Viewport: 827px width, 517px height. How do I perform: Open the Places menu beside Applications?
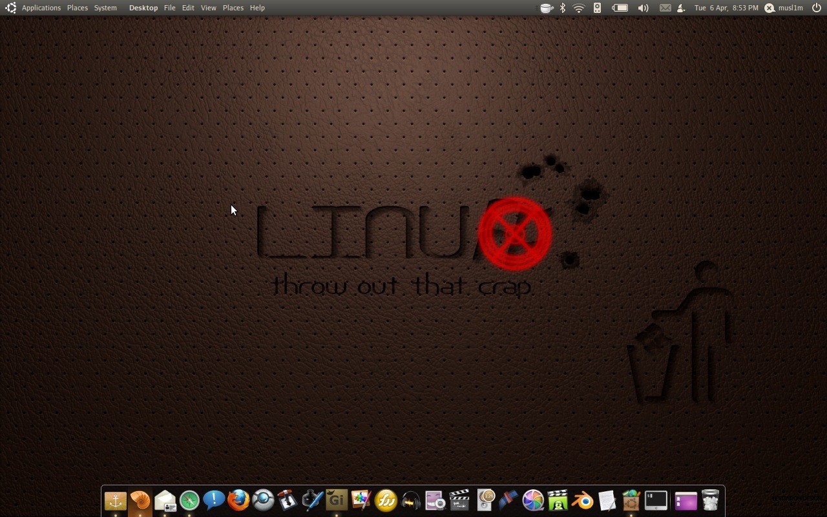[x=78, y=8]
